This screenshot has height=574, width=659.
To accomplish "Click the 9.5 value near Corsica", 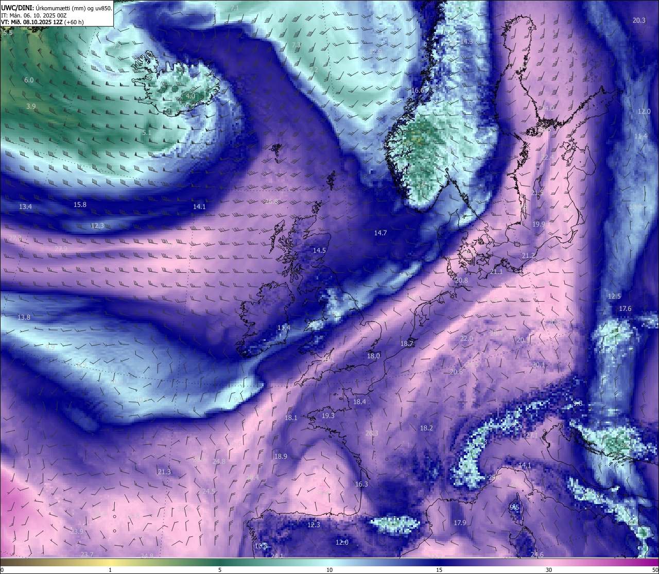I will 514,508.
